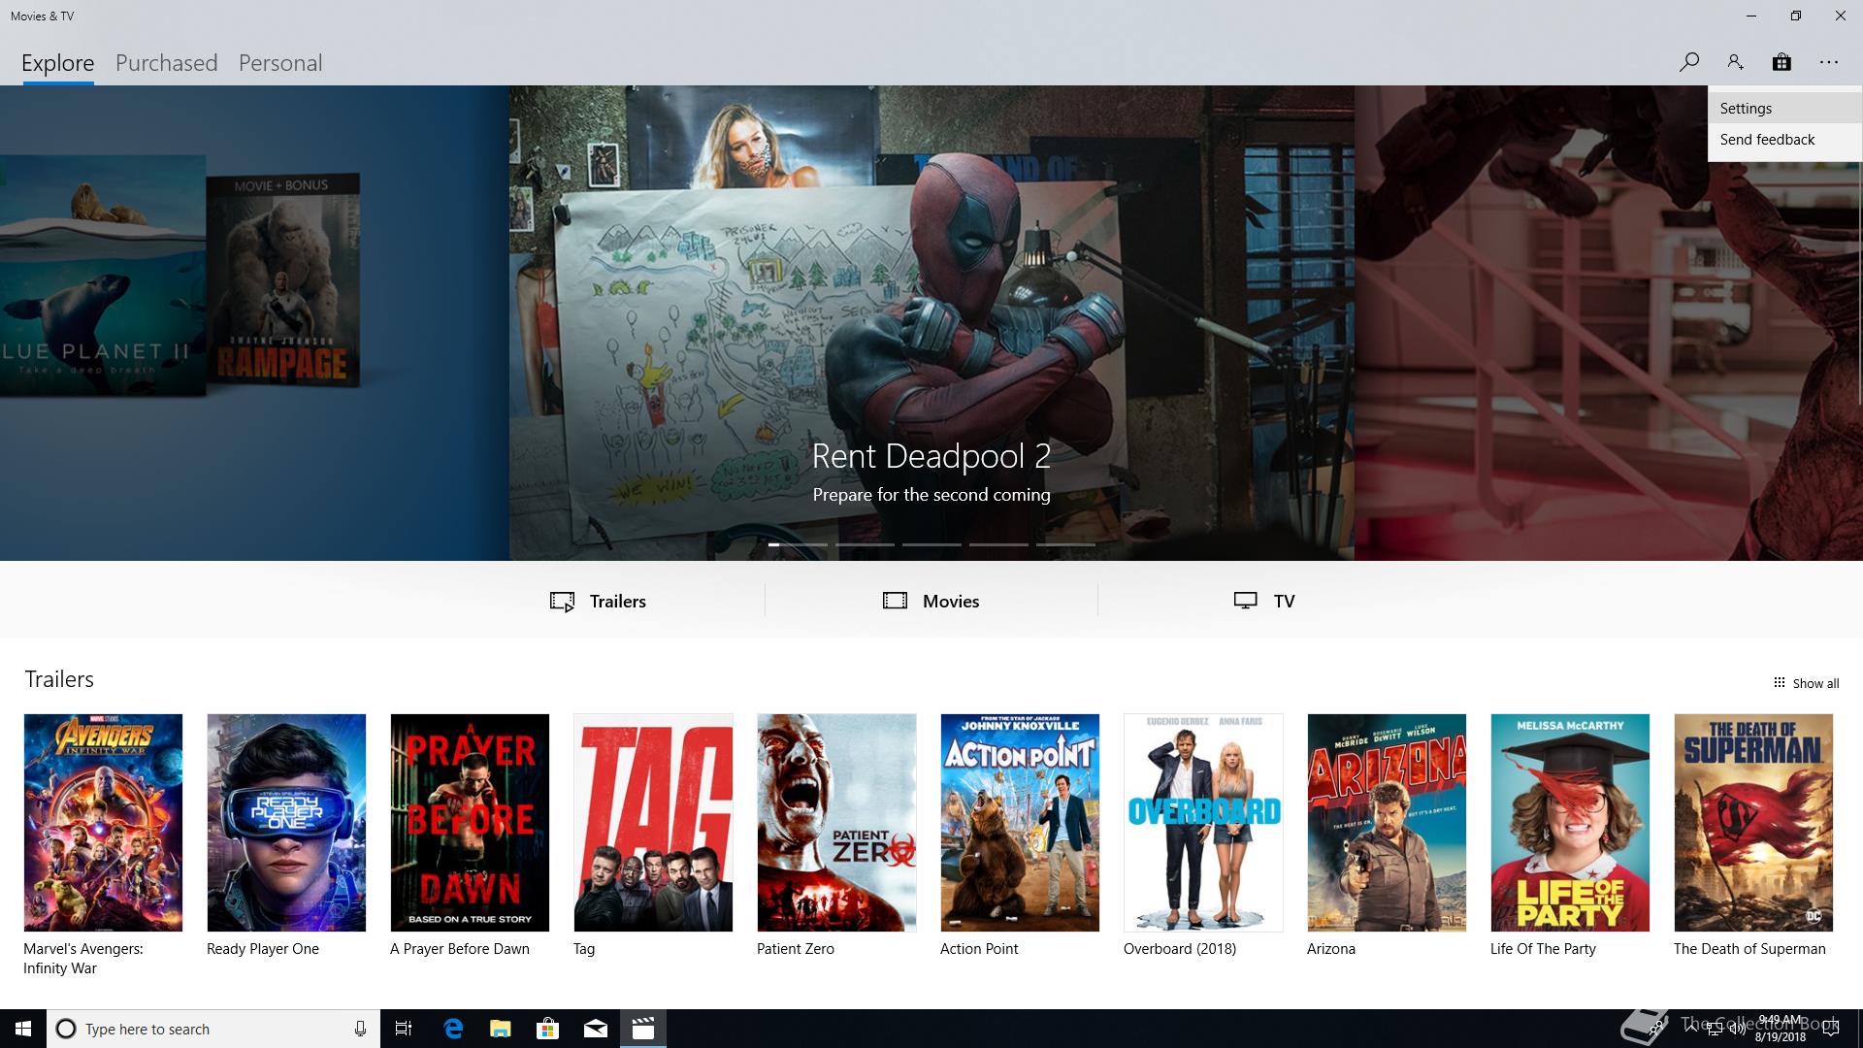Open A Prayer Before Dawn poster

(x=470, y=823)
